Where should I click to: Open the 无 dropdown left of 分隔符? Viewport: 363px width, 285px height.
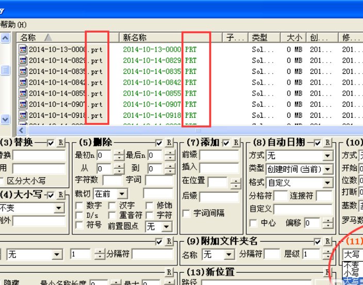(57, 255)
